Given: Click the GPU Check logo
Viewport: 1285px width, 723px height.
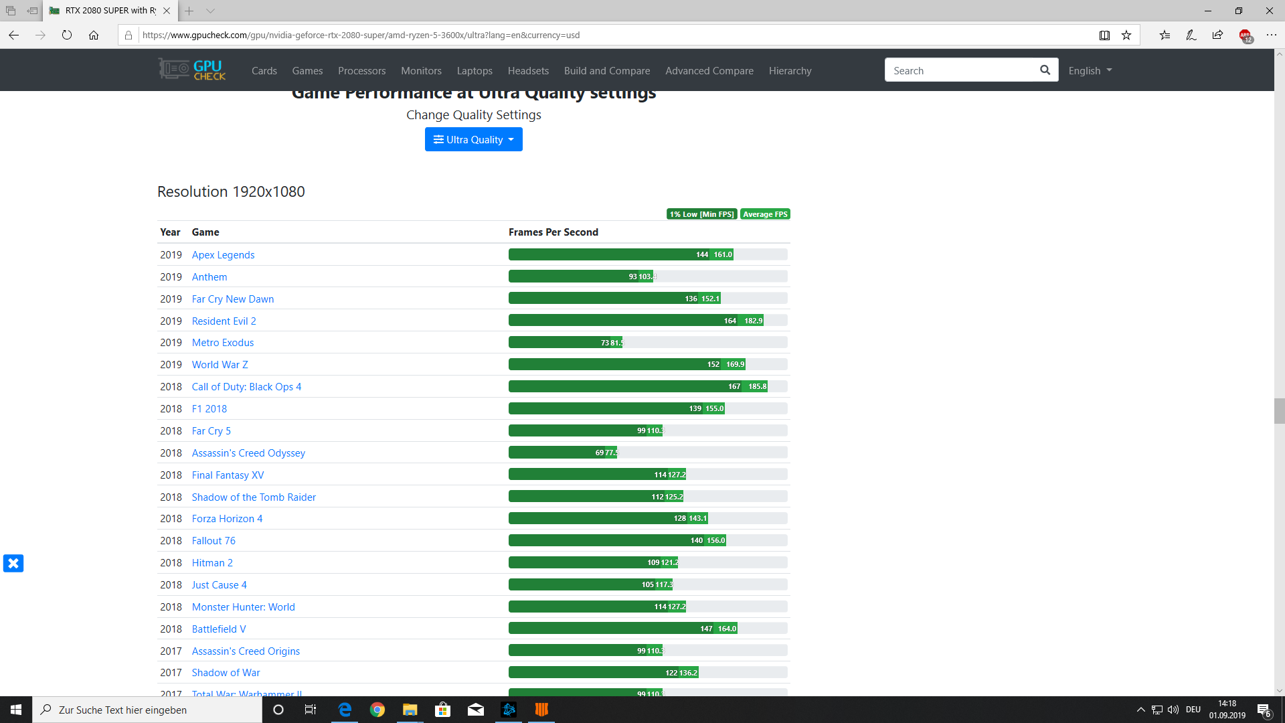Looking at the screenshot, I should pyautogui.click(x=192, y=70).
